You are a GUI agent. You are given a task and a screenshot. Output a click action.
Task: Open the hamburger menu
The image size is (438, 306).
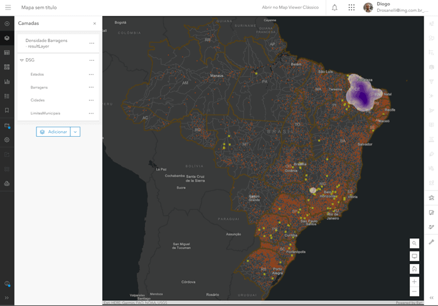click(x=8, y=8)
